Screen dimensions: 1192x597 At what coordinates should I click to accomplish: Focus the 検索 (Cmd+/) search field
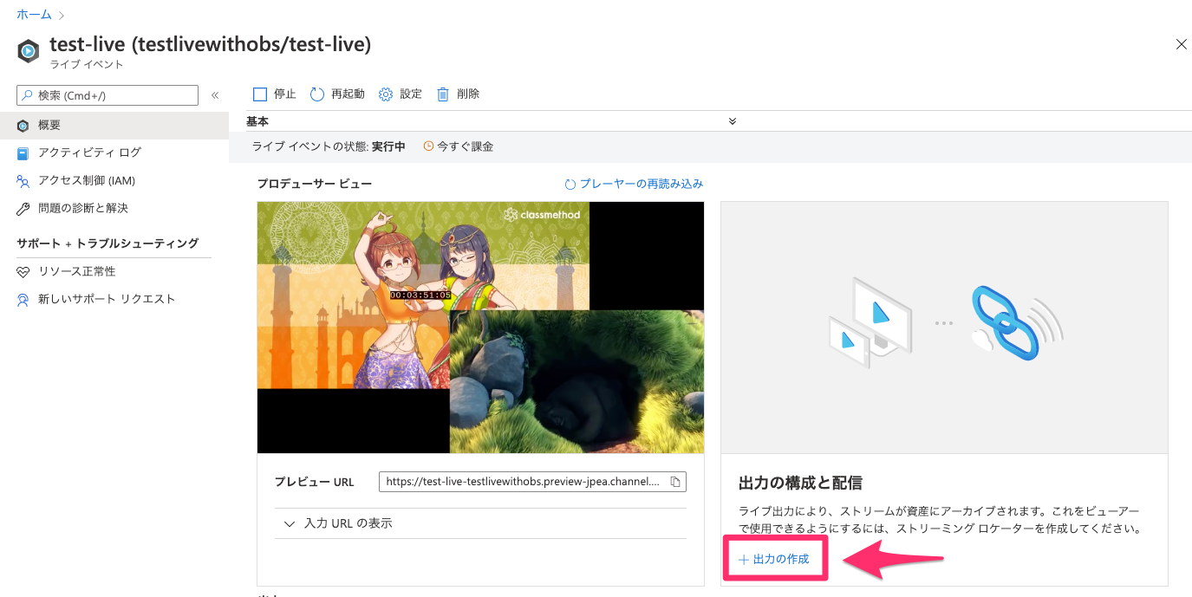coord(107,95)
